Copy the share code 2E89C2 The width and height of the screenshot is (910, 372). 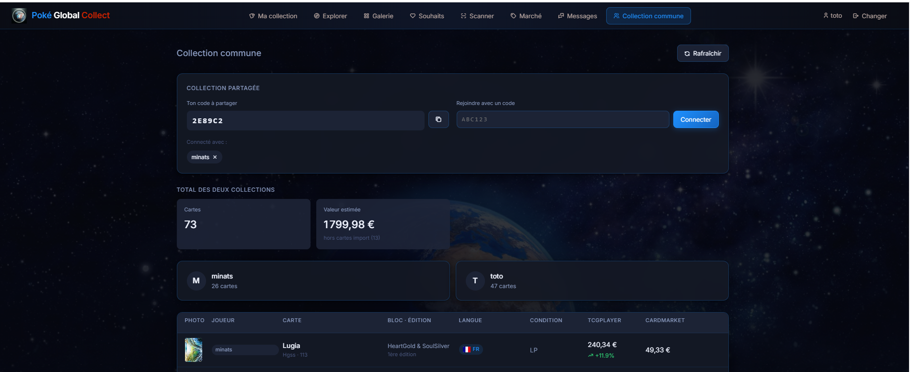coord(438,119)
